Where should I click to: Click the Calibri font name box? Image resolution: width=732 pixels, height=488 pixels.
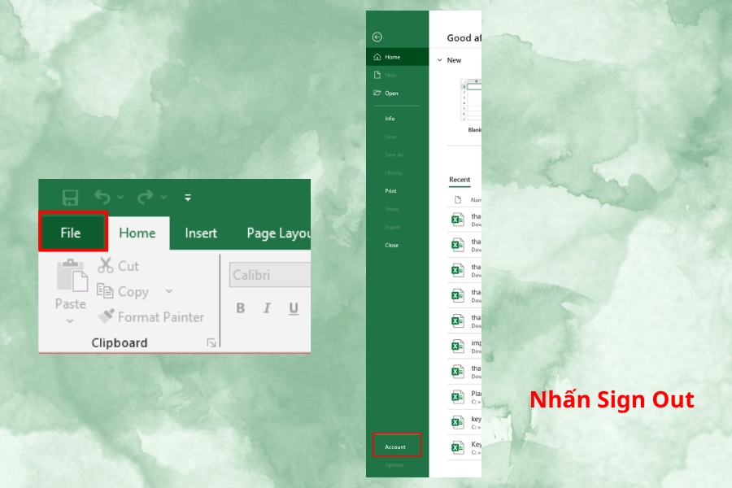pos(270,275)
